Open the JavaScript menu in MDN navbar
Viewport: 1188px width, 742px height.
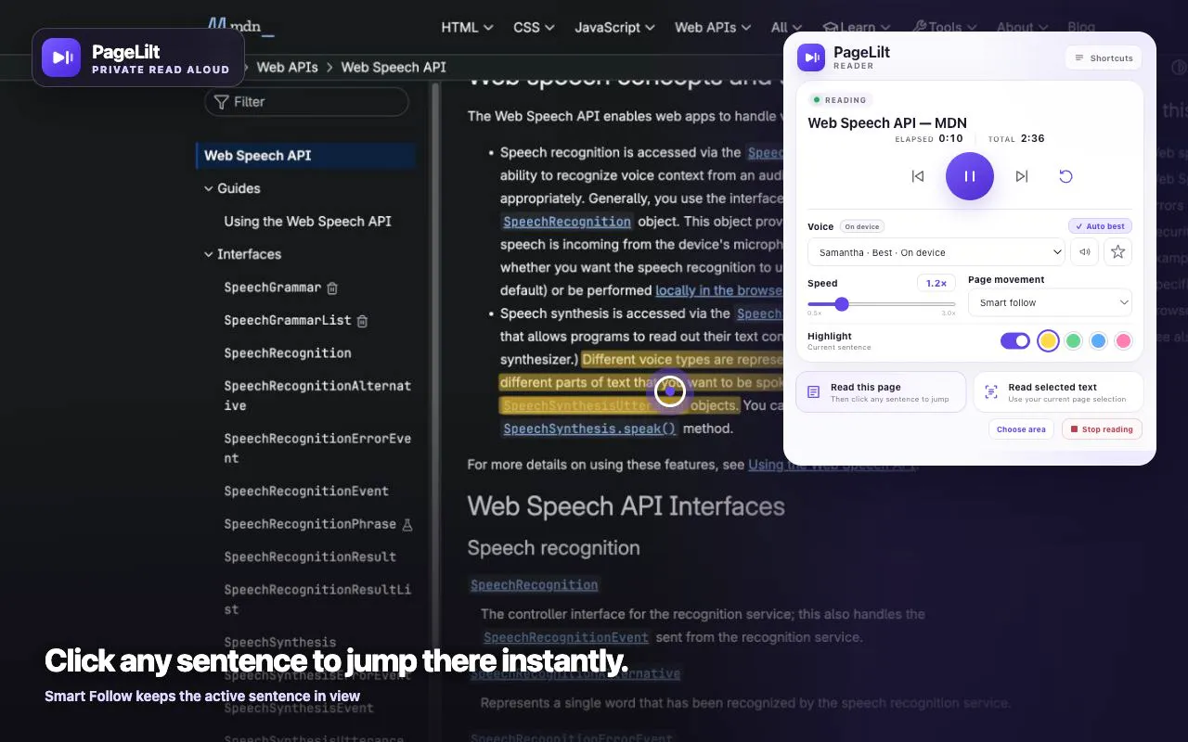tap(614, 27)
